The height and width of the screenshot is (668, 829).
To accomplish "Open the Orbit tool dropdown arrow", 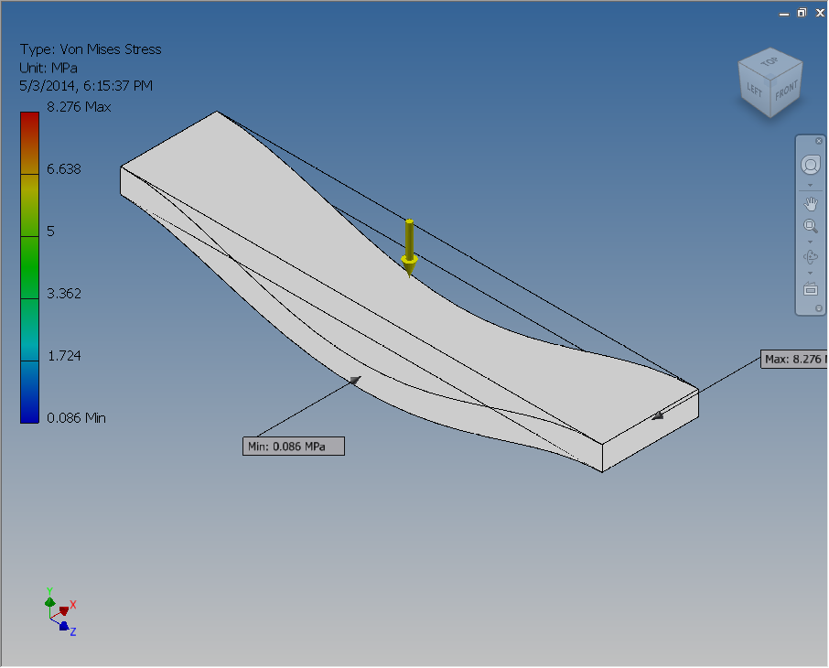I will [810, 273].
